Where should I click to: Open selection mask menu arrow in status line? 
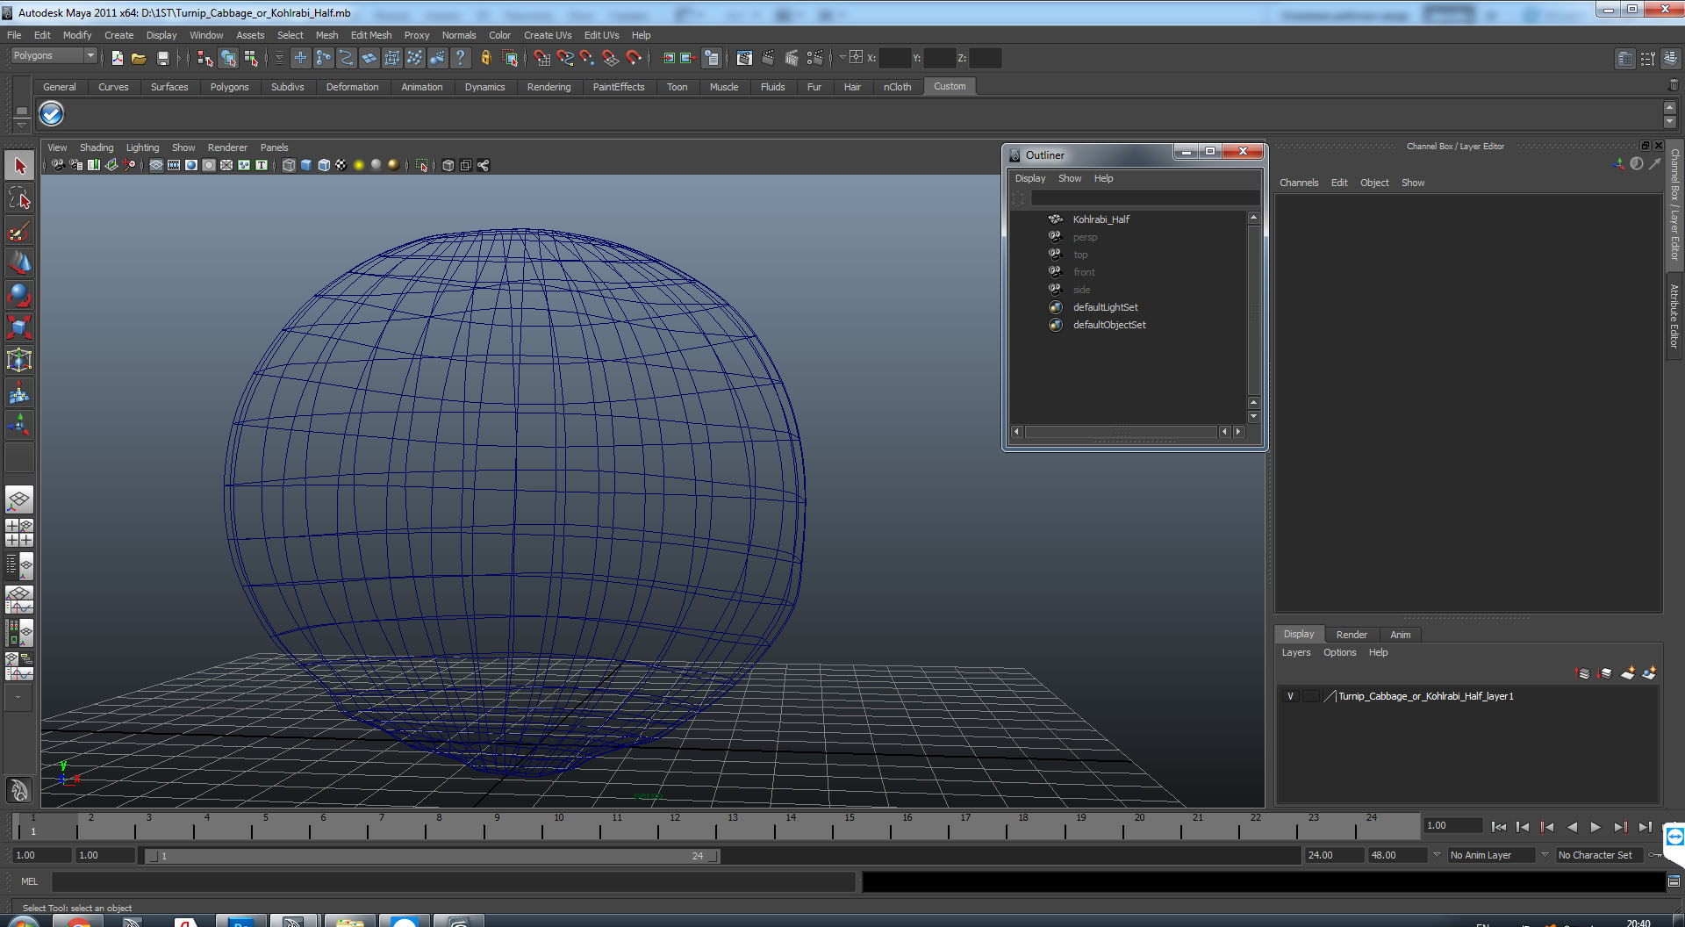(x=279, y=58)
